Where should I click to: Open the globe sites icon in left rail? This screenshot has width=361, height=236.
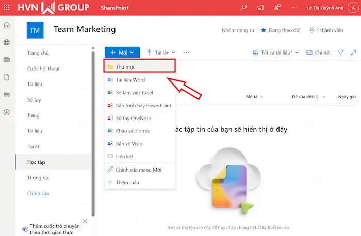(x=7, y=42)
